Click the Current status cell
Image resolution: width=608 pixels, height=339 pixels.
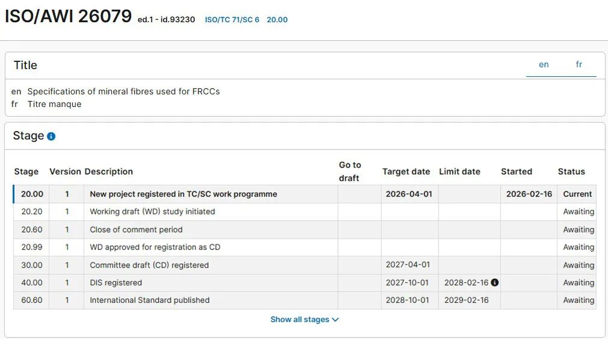tap(577, 194)
